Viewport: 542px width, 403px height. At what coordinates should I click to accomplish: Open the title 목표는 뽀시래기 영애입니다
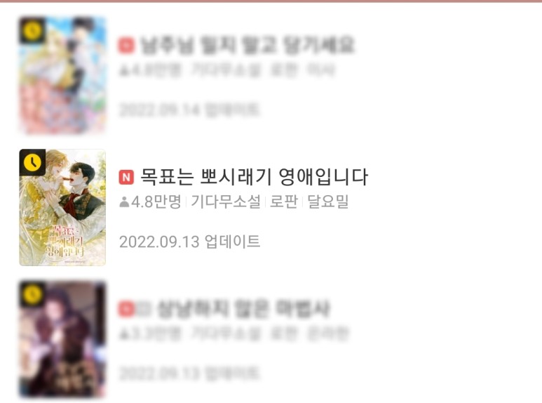[x=254, y=177]
